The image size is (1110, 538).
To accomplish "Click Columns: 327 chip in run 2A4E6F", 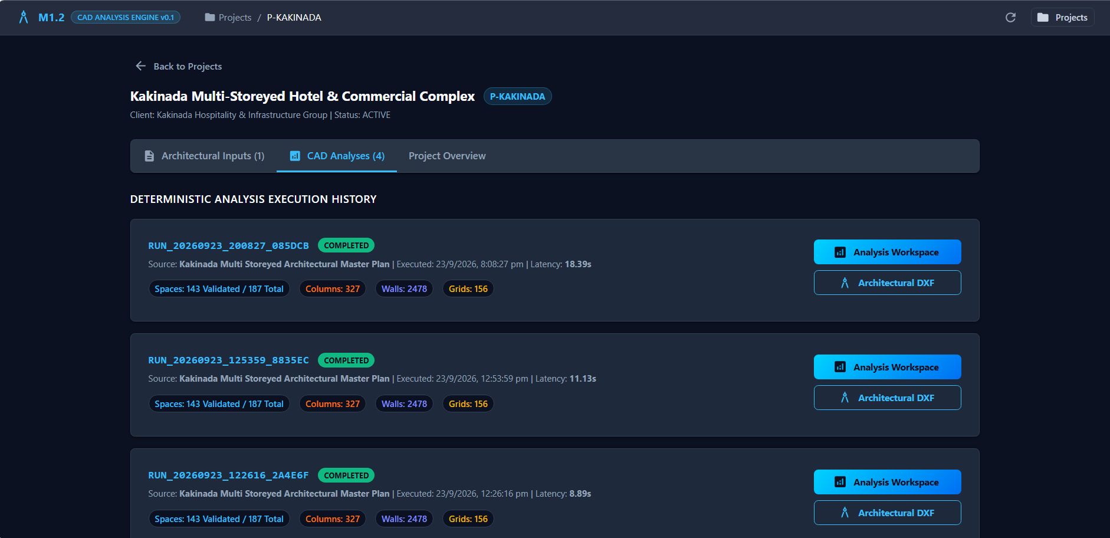I will click(333, 519).
